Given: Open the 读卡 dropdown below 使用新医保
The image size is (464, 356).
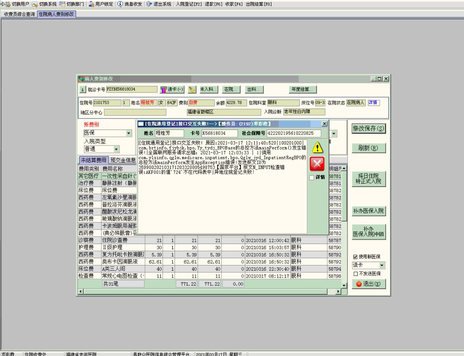Looking at the screenshot, I should [382, 265].
